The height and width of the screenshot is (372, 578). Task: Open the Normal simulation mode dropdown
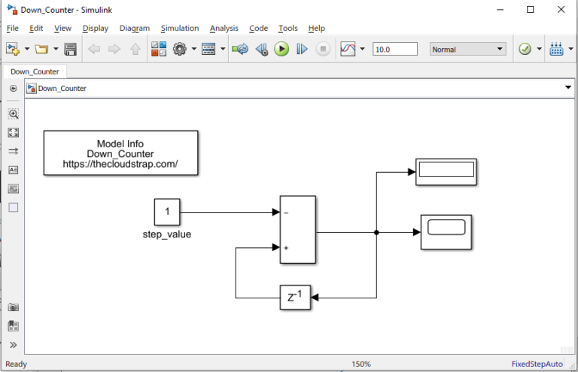[x=467, y=49]
